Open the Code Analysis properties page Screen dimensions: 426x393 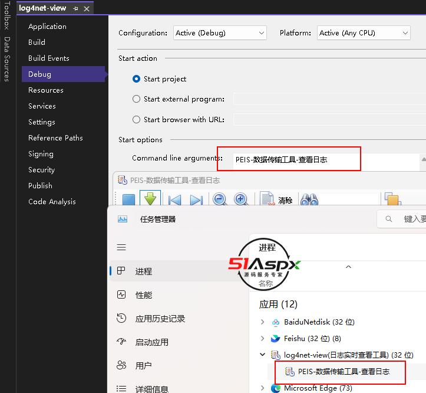coord(52,202)
